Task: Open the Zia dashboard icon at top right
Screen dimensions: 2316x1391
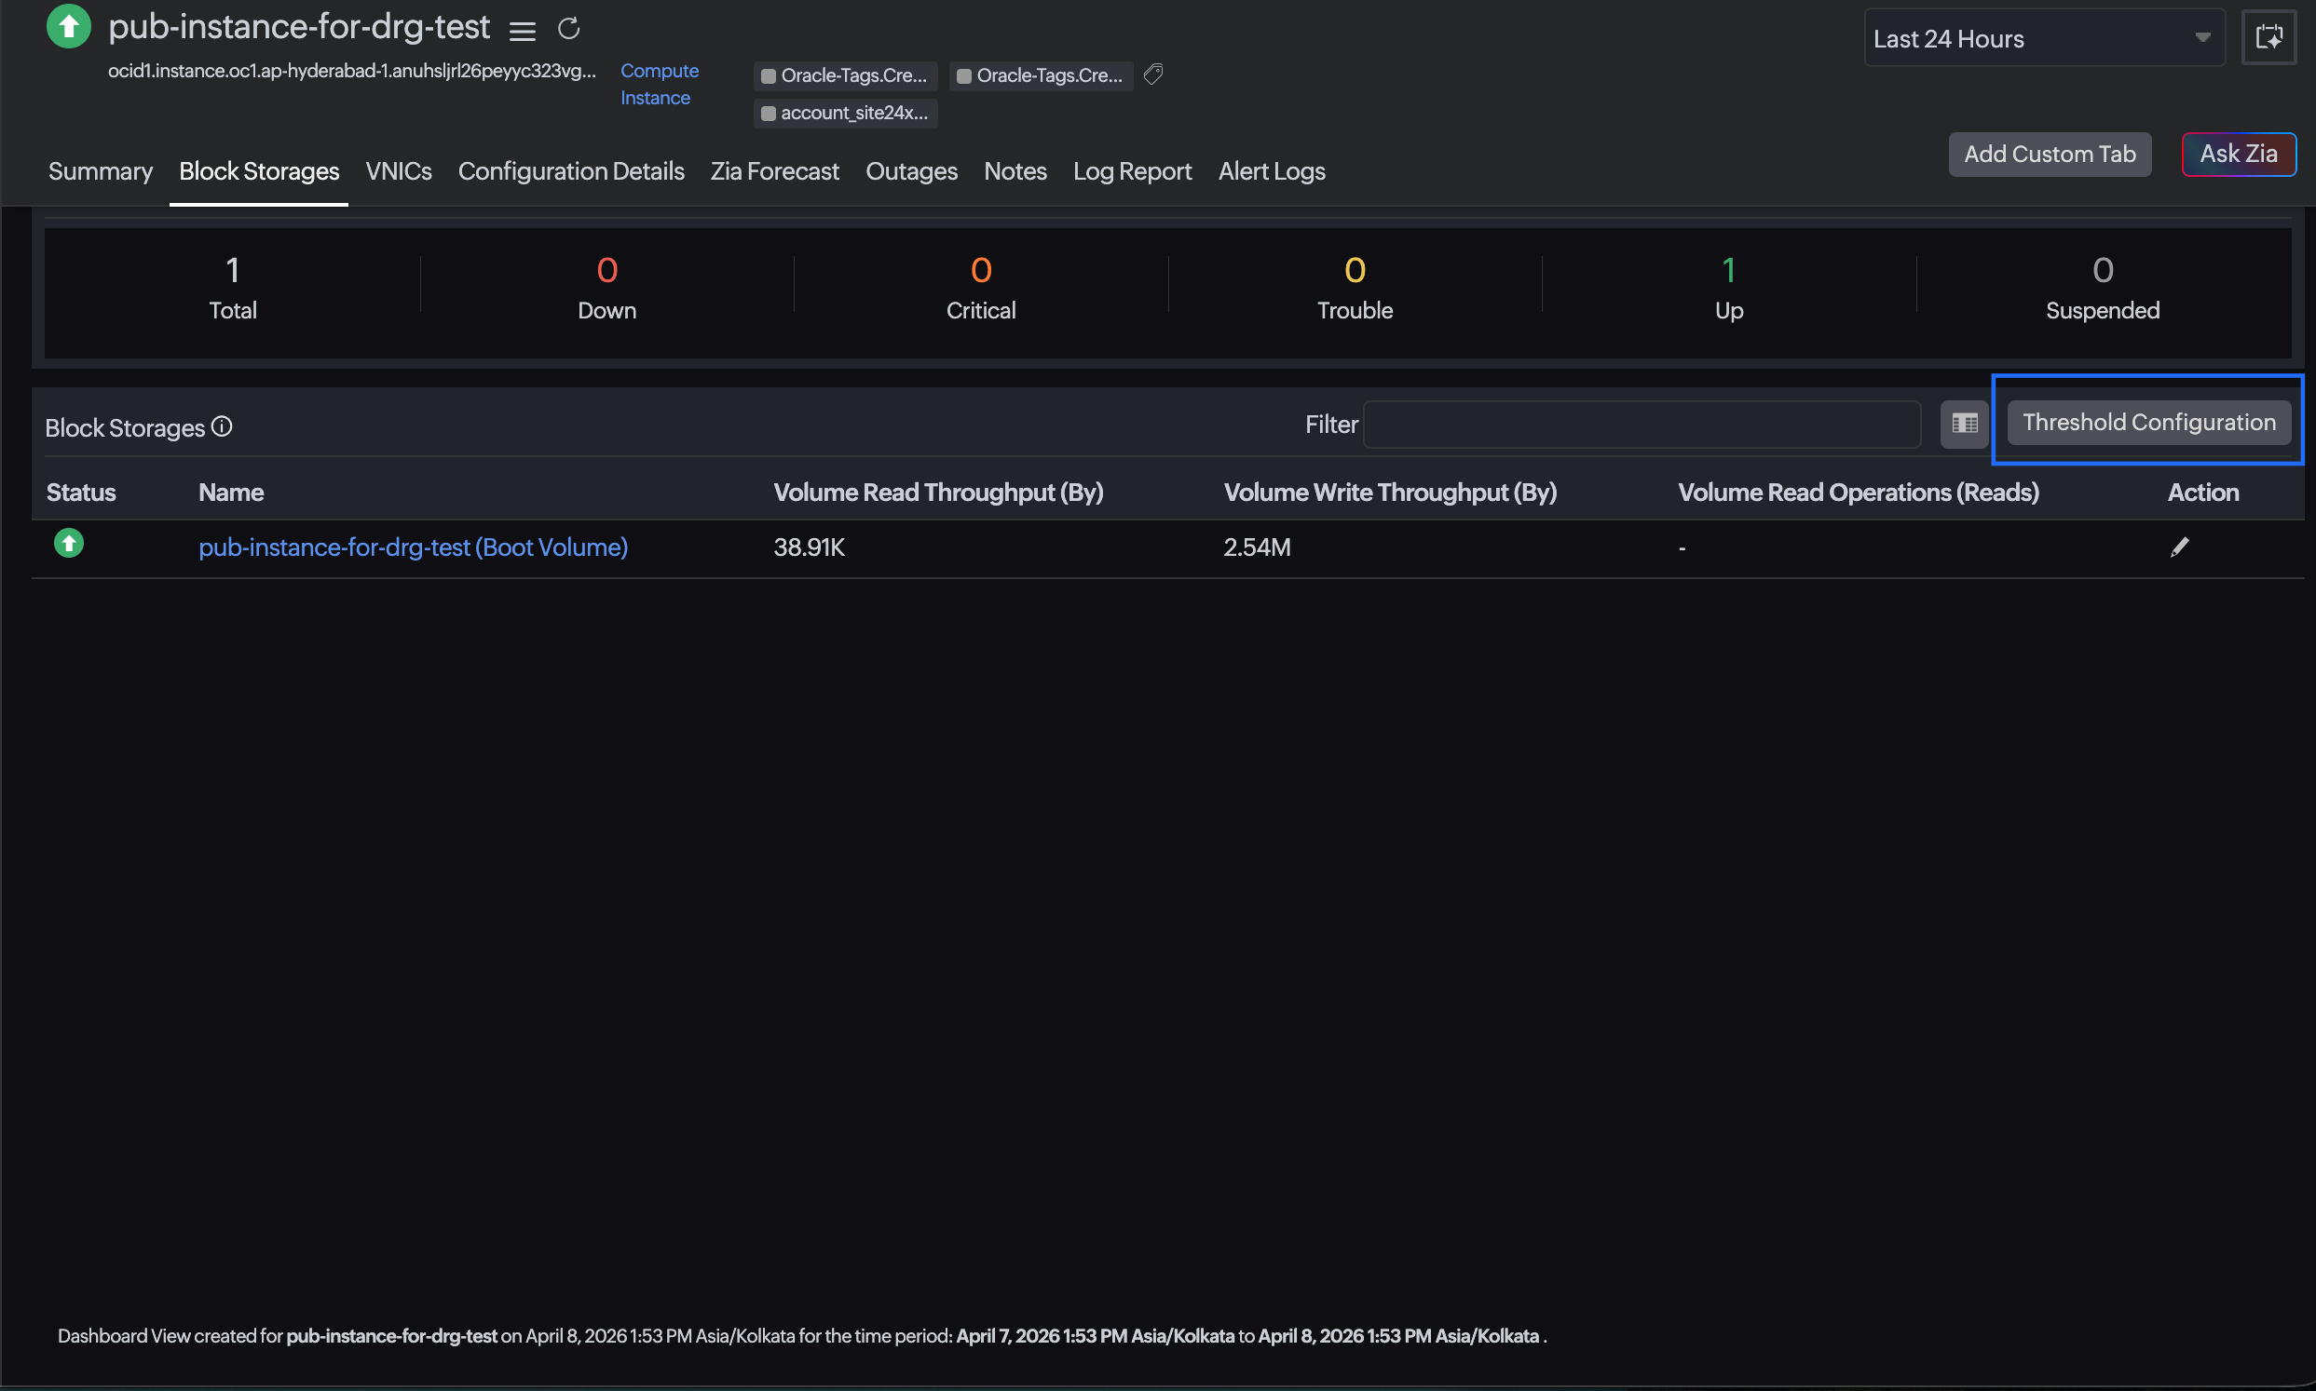Action: pyautogui.click(x=2268, y=37)
